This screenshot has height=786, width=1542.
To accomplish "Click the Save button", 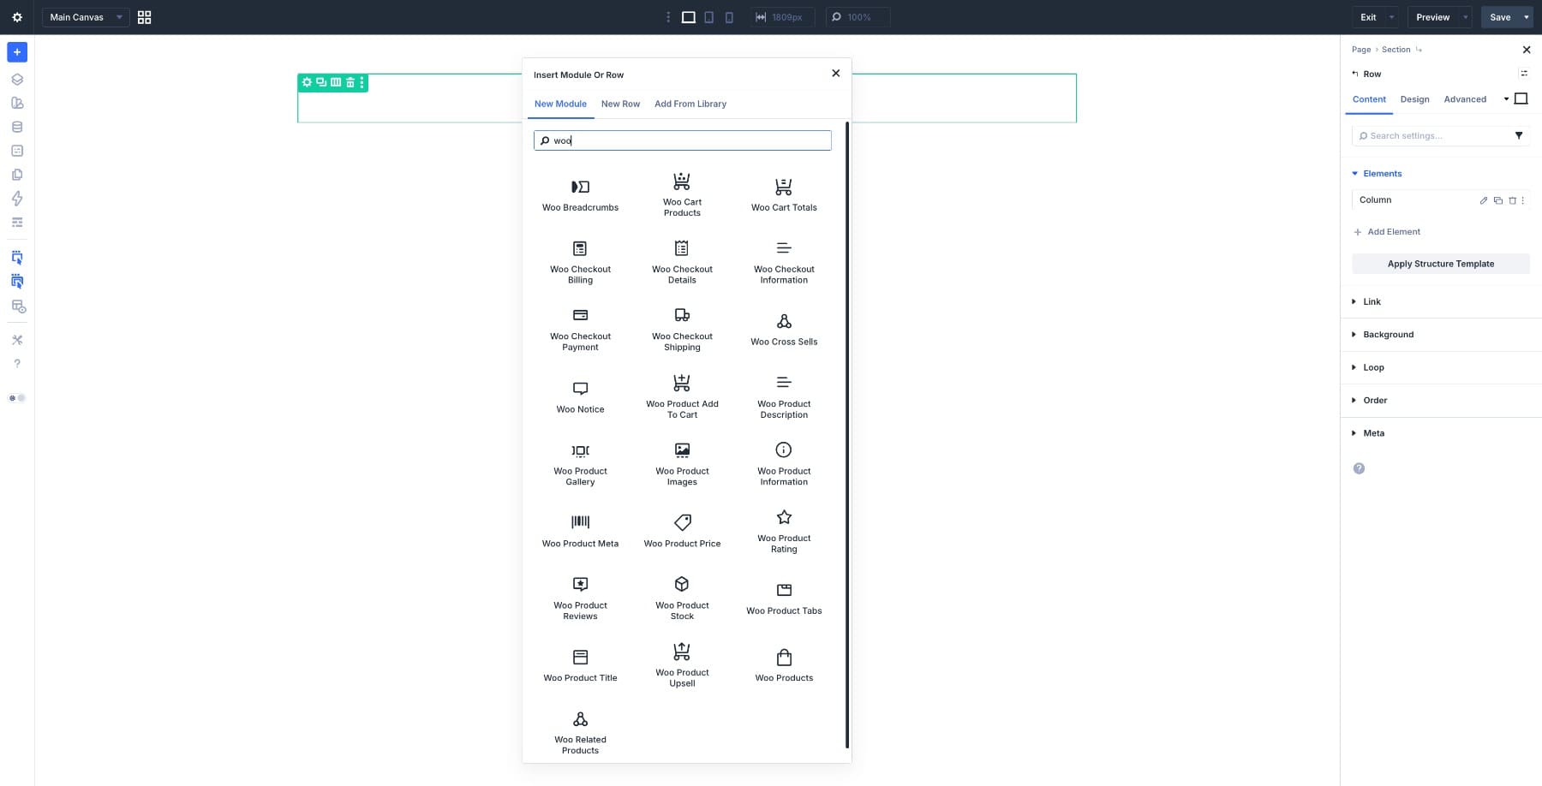I will (x=1499, y=17).
